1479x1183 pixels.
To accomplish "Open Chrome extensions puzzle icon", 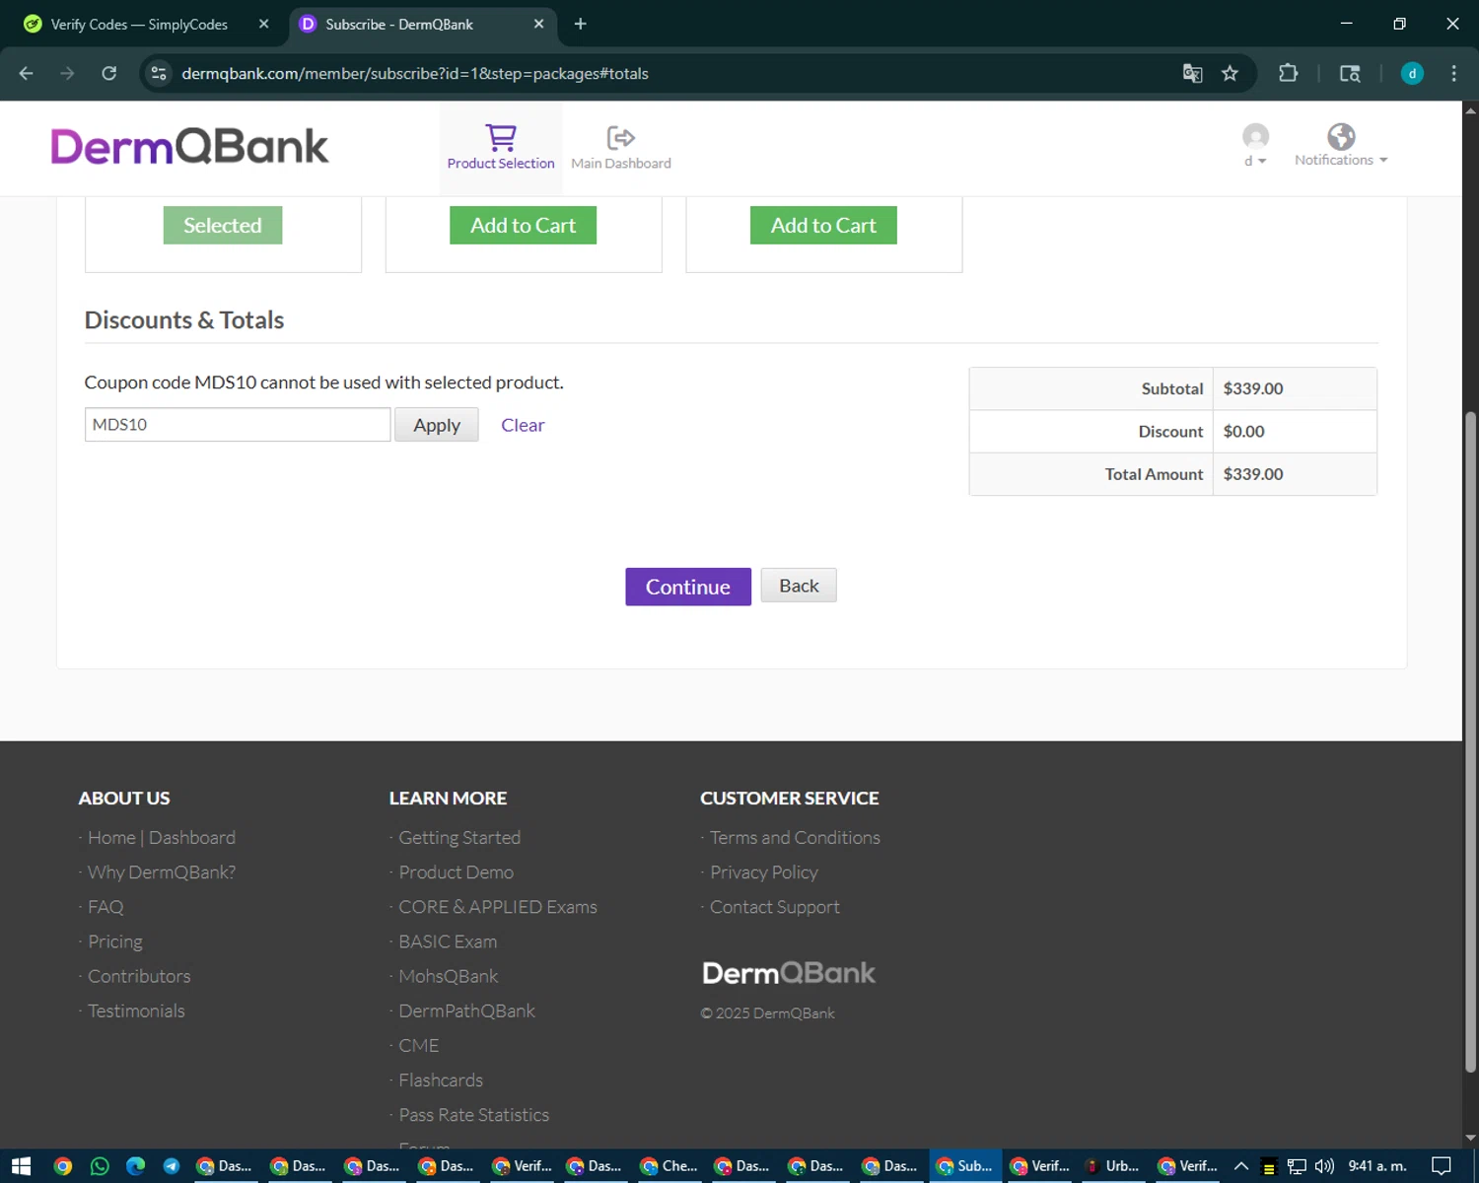I will pyautogui.click(x=1288, y=73).
